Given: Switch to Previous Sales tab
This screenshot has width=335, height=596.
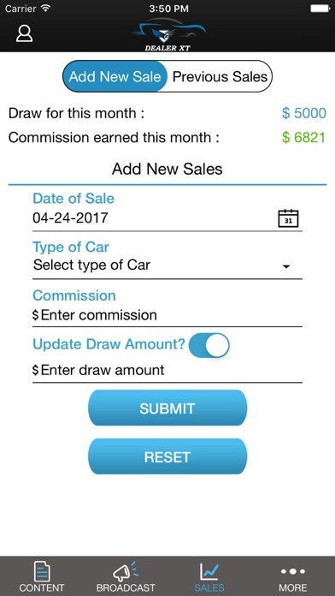Looking at the screenshot, I should coord(220,76).
